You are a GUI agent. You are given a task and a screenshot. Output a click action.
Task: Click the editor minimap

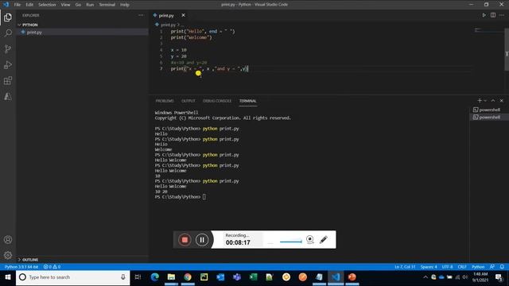tap(488, 30)
